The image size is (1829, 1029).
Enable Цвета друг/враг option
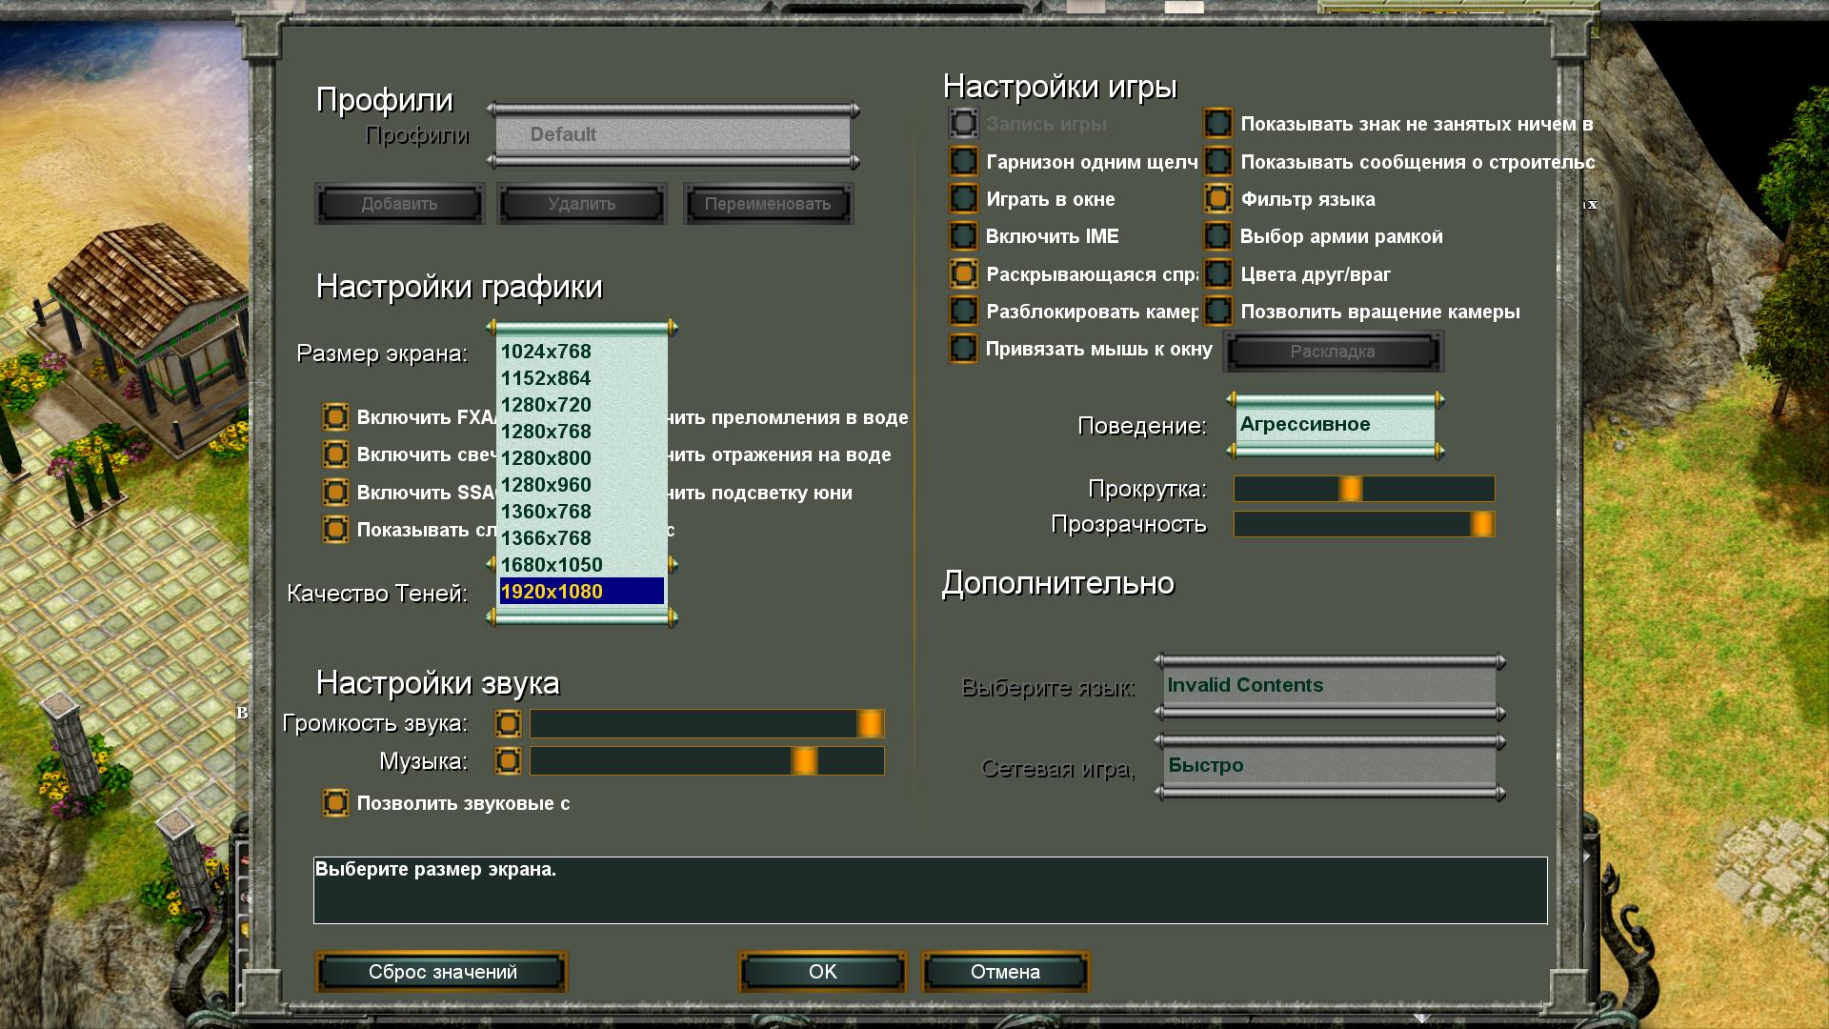[x=1218, y=274]
